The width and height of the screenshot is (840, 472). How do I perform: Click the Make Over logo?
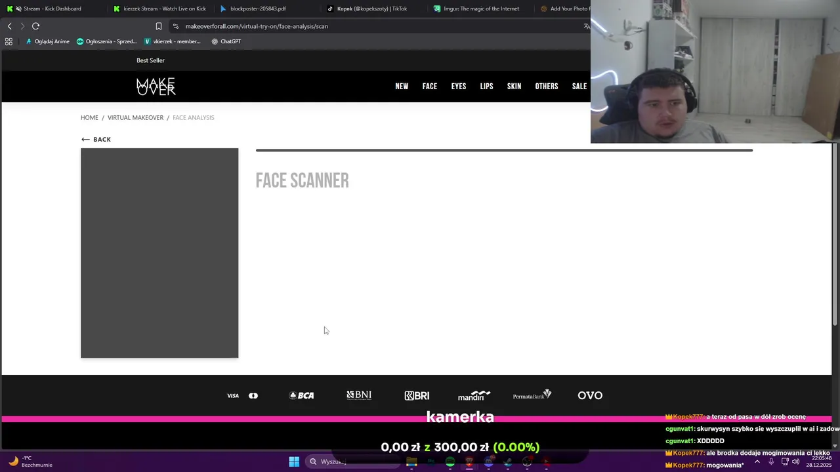(156, 87)
